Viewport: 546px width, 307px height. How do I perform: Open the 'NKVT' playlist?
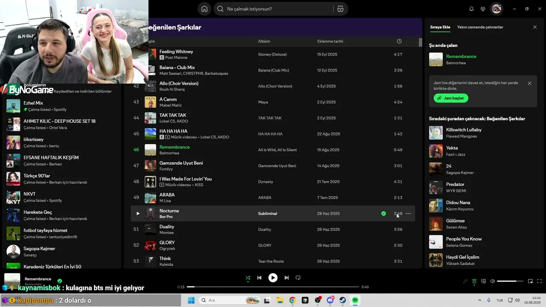click(62, 197)
